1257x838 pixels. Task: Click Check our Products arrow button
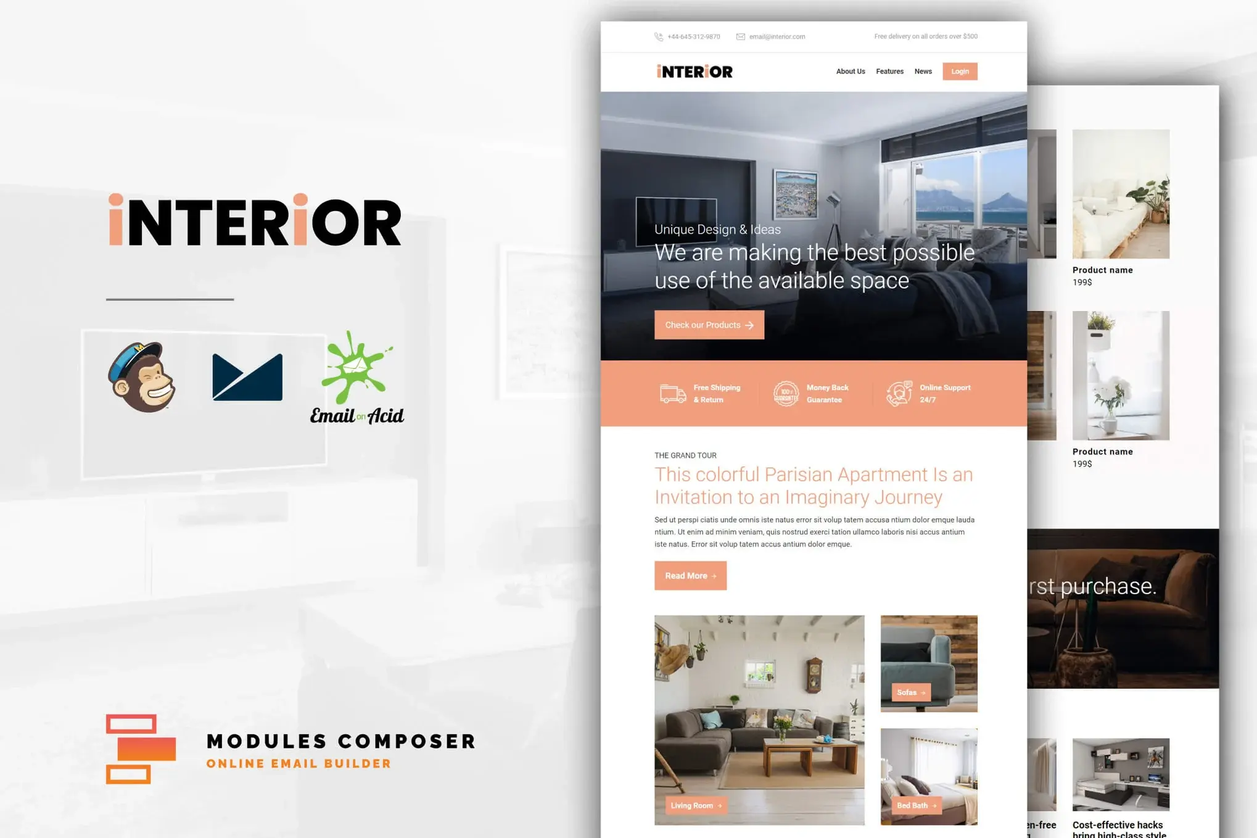pyautogui.click(x=709, y=325)
